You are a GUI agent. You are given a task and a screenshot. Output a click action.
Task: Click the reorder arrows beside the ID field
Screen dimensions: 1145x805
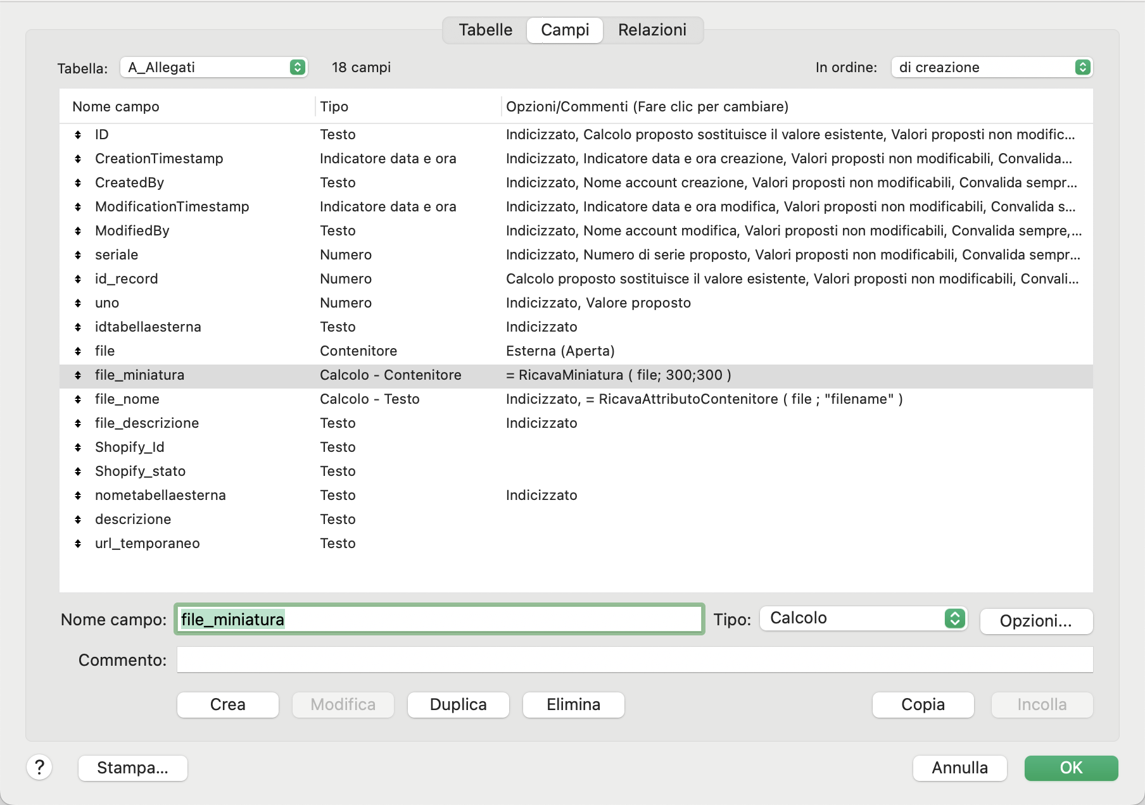[x=78, y=134]
